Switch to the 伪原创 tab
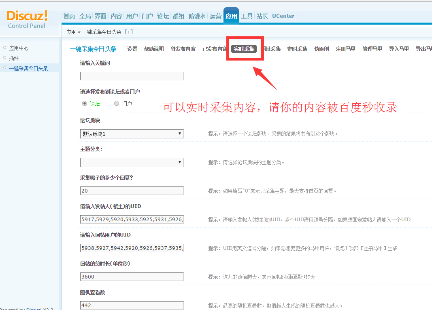The height and width of the screenshot is (310, 432). click(x=321, y=49)
